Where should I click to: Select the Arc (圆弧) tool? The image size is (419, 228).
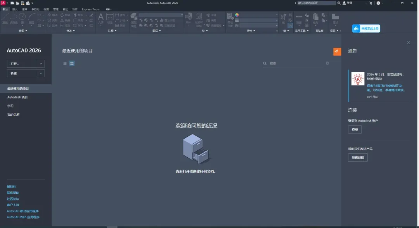click(31, 19)
